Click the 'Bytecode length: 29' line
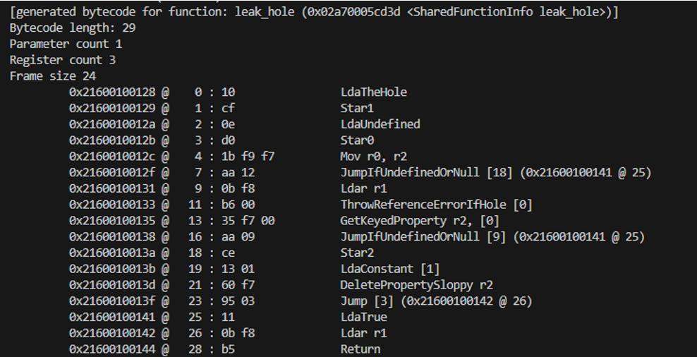Screen dimensions: 697x357 (73, 28)
